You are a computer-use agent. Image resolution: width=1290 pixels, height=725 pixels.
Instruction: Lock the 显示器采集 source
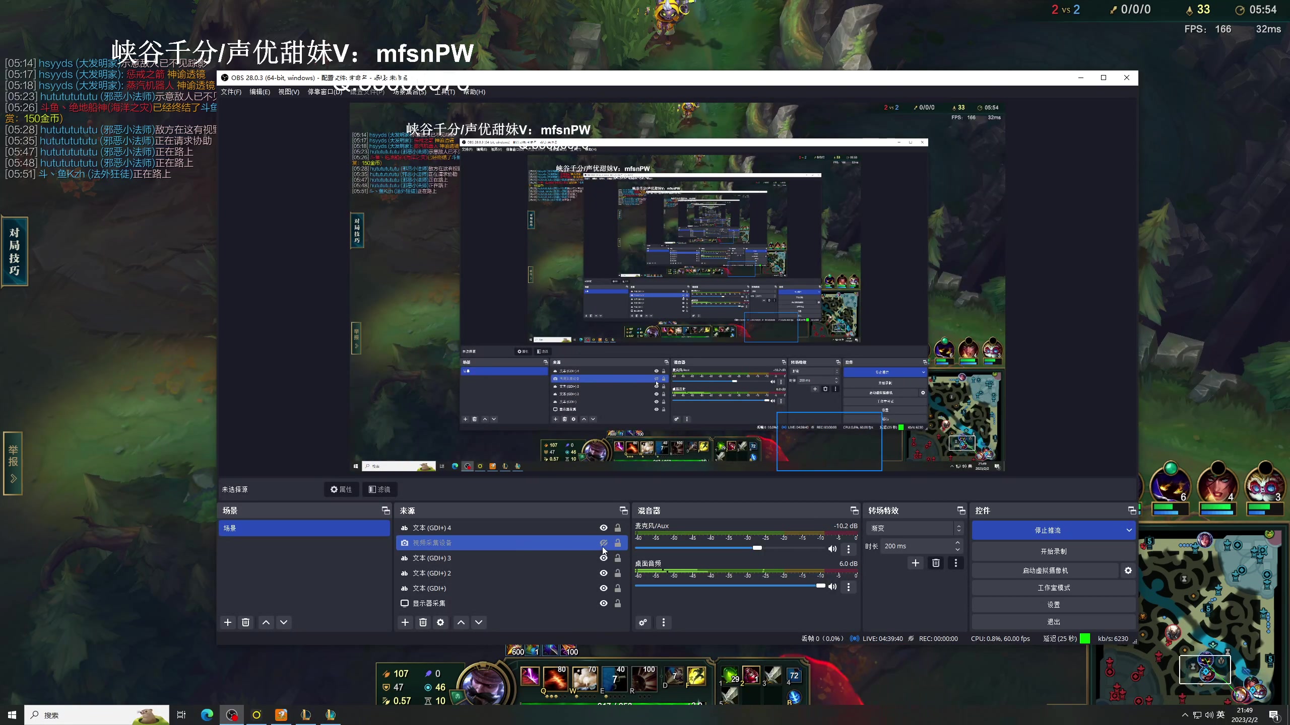618,603
